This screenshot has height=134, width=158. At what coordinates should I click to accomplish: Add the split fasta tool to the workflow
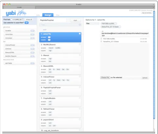click(x=32, y=63)
